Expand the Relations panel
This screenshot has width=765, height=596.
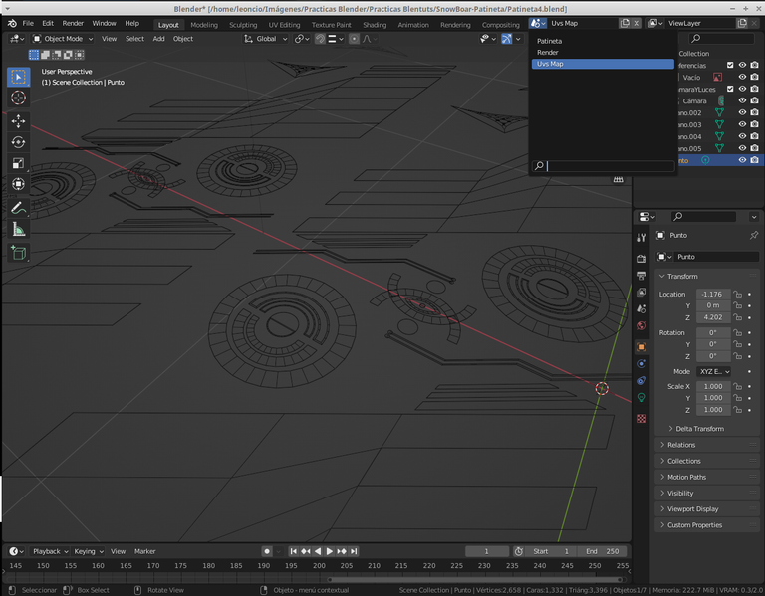coord(706,445)
